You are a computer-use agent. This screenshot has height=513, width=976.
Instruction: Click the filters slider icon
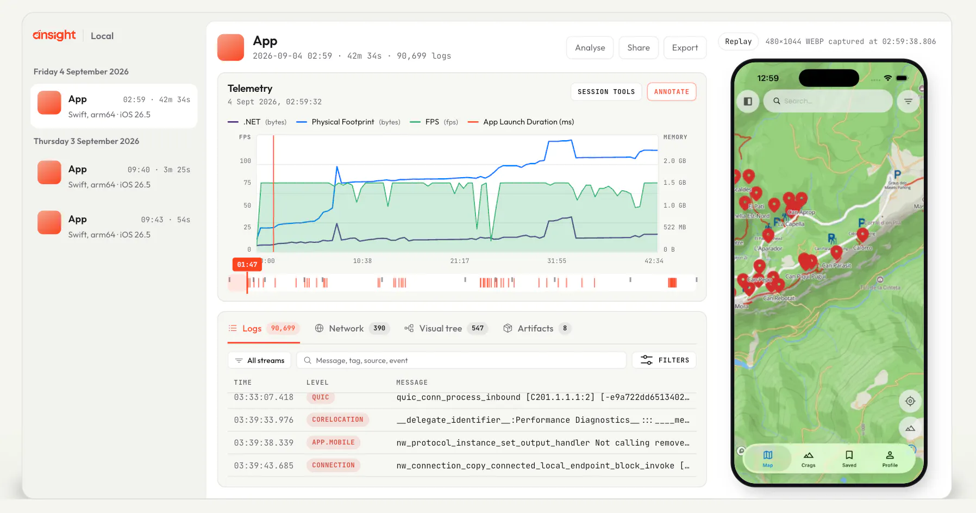646,360
